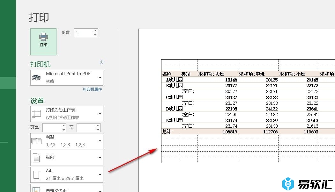Click the printer info icon
Viewport: 335px width, 192px height.
pos(101,62)
